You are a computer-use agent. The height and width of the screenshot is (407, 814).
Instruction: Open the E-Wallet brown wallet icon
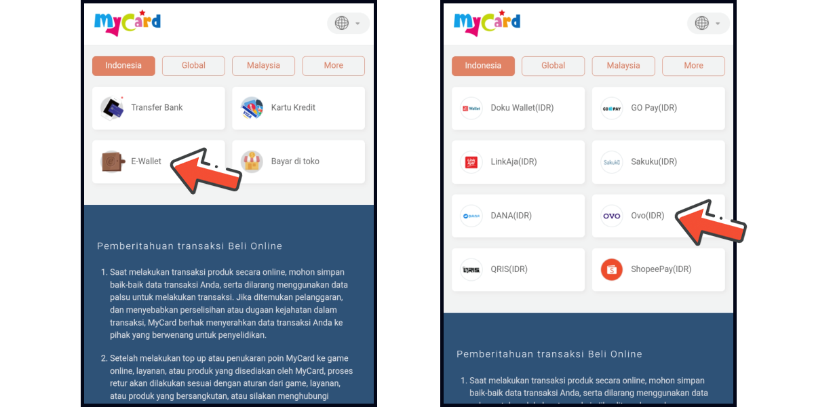pyautogui.click(x=112, y=161)
